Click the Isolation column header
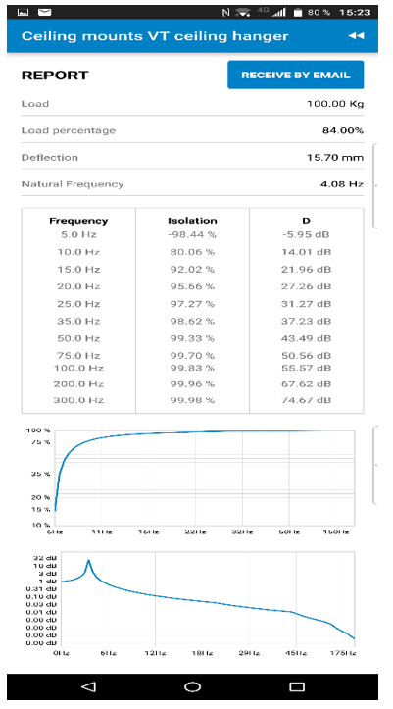393x709 pixels. click(x=192, y=221)
